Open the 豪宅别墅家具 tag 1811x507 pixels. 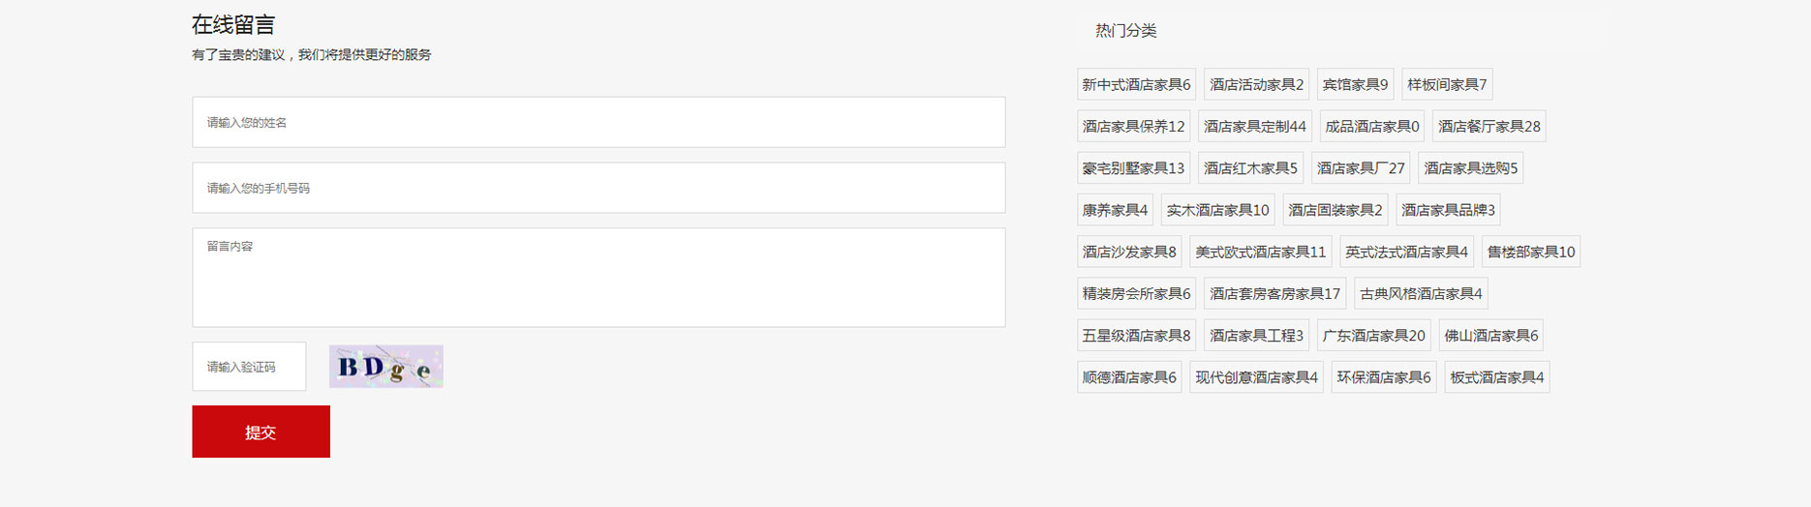[x=1133, y=168]
